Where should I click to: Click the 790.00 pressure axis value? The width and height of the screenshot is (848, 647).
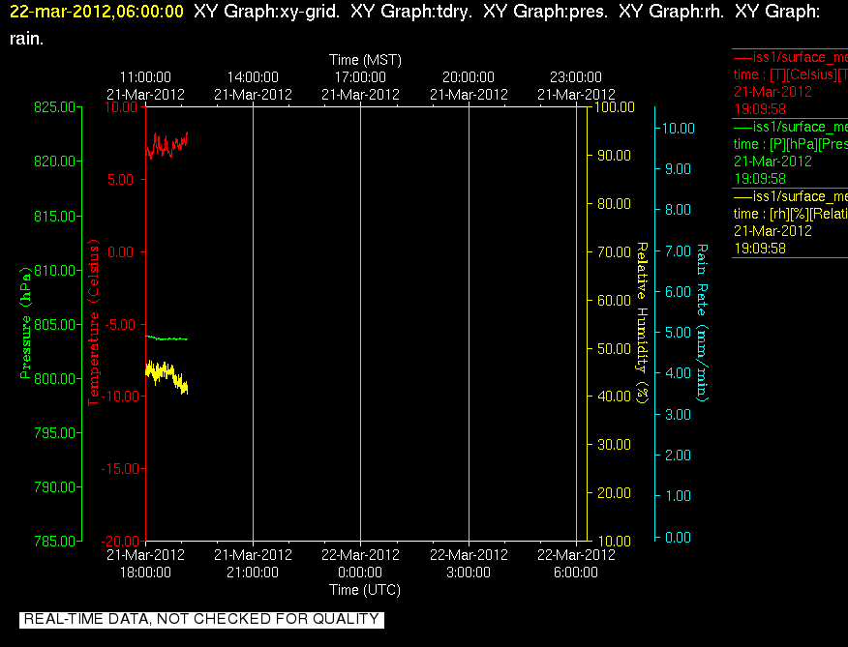tap(54, 486)
